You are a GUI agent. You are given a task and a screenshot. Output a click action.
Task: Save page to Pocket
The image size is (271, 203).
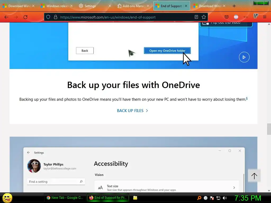pyautogui.click(x=227, y=17)
